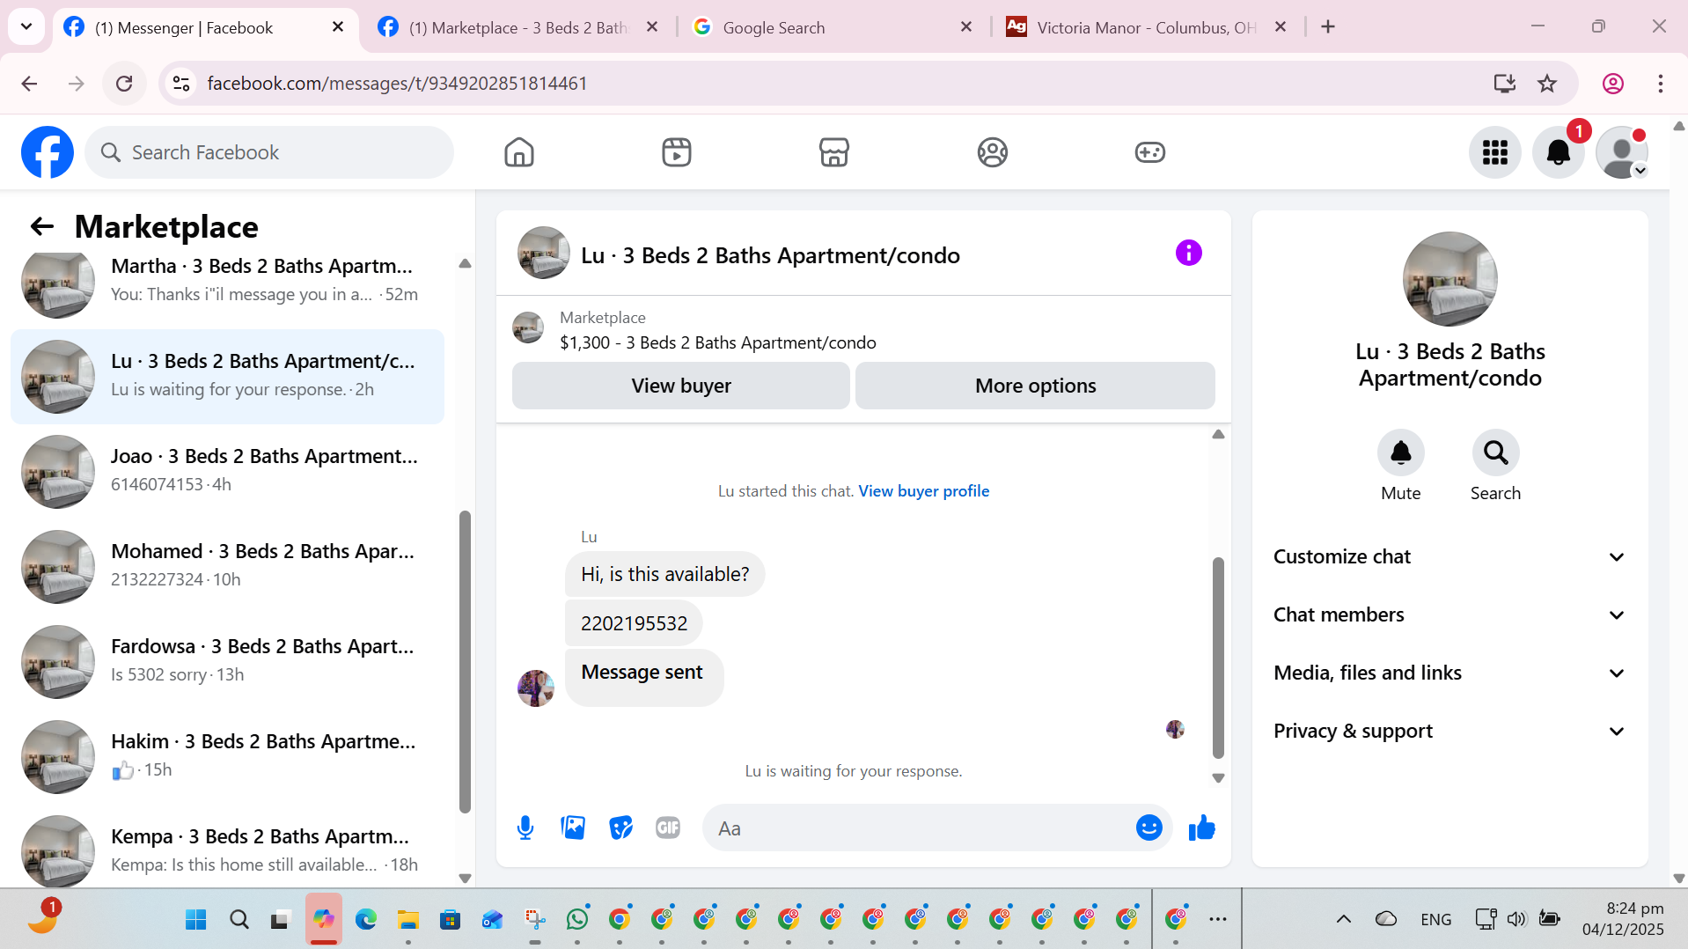This screenshot has width=1688, height=949.
Task: Open conversation information purple icon
Action: pyautogui.click(x=1189, y=254)
